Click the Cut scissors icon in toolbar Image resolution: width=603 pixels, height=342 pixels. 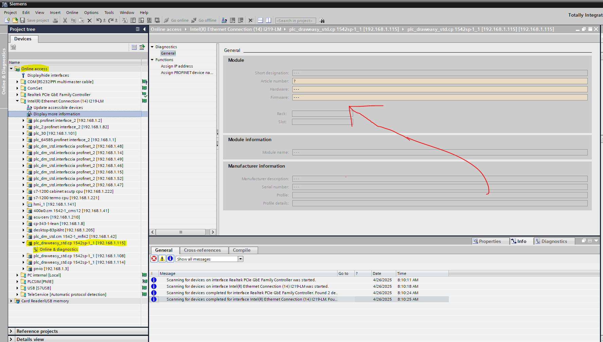pos(65,20)
